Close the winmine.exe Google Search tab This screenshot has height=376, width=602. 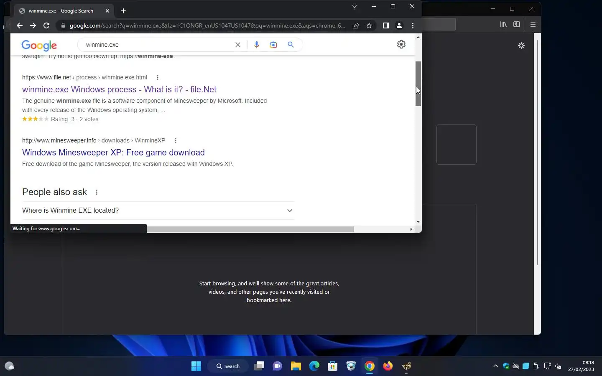[107, 11]
